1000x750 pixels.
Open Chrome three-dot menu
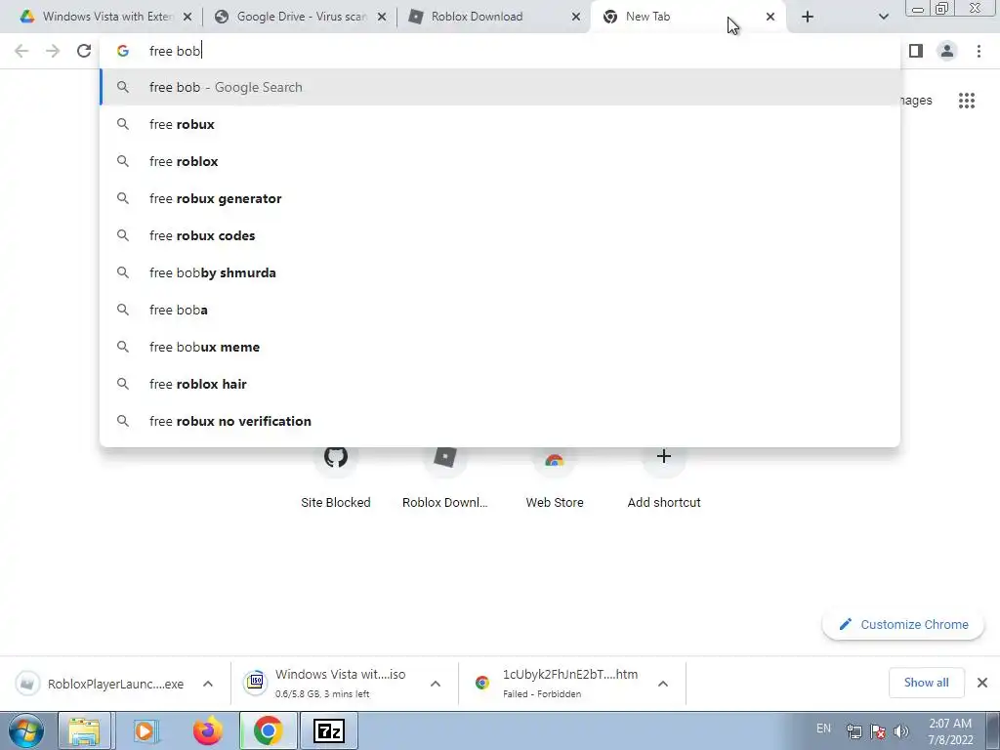pyautogui.click(x=979, y=51)
